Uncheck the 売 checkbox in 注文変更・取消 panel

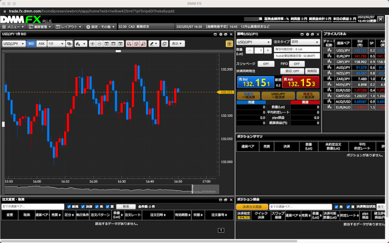[x=97, y=207]
